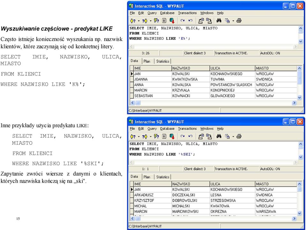Click Save script icon in '%SKI' window
306x230 pixels.
209,136
